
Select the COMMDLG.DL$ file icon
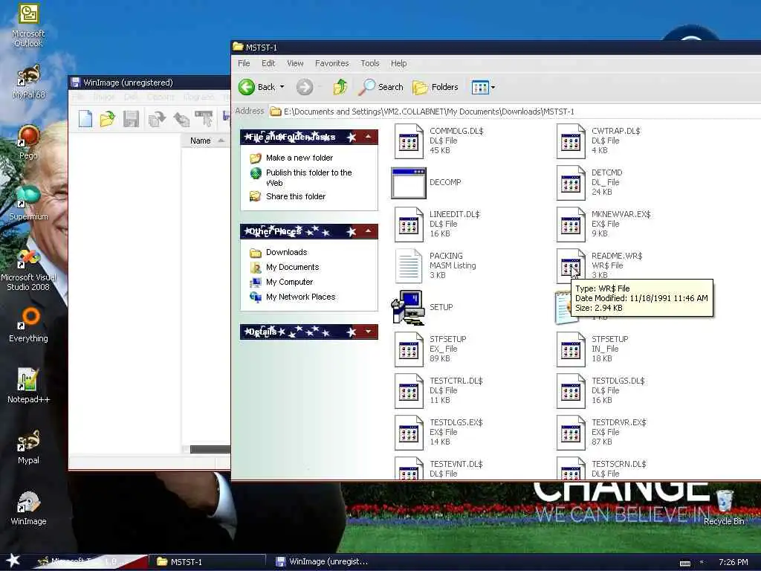(409, 141)
